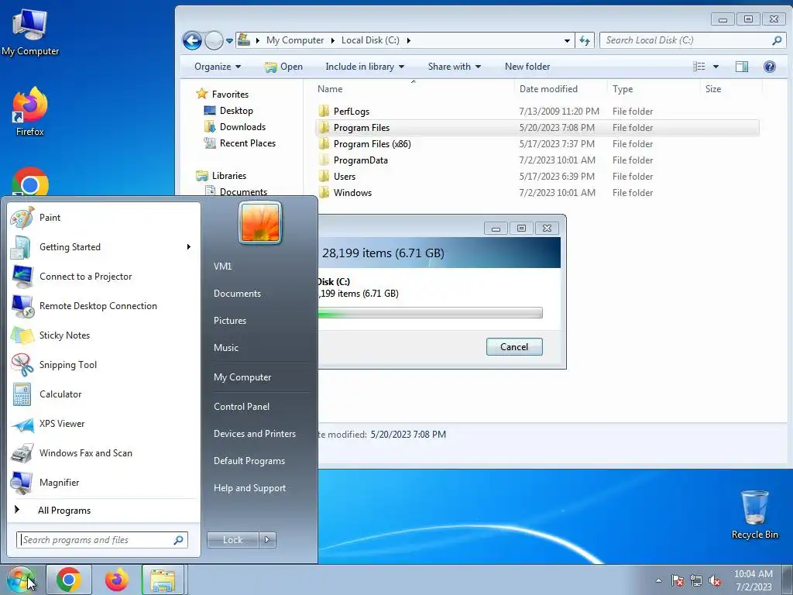793x595 pixels.
Task: Open Connect to a Projector
Action: (x=104, y=277)
